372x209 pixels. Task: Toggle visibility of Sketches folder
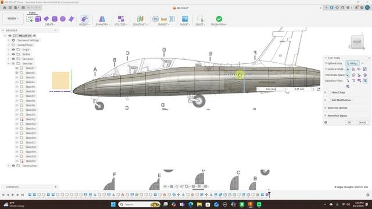point(13,63)
